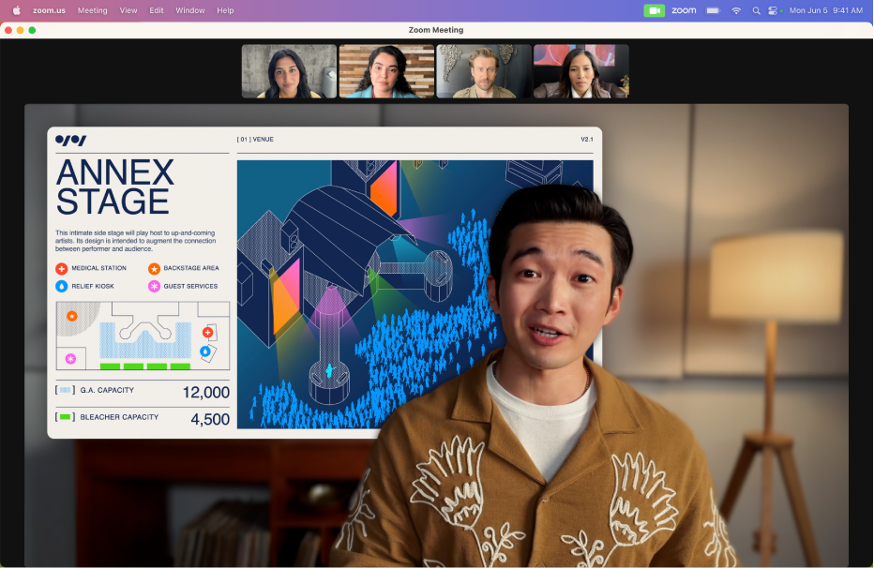Image resolution: width=874 pixels, height=568 pixels.
Task: Click the green camera indicator in menu bar
Action: tap(654, 10)
